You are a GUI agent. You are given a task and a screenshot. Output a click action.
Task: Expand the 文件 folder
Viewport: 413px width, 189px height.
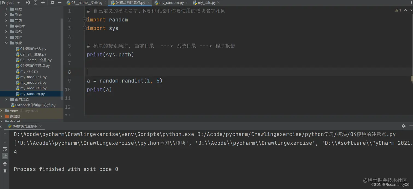(x=6, y=37)
